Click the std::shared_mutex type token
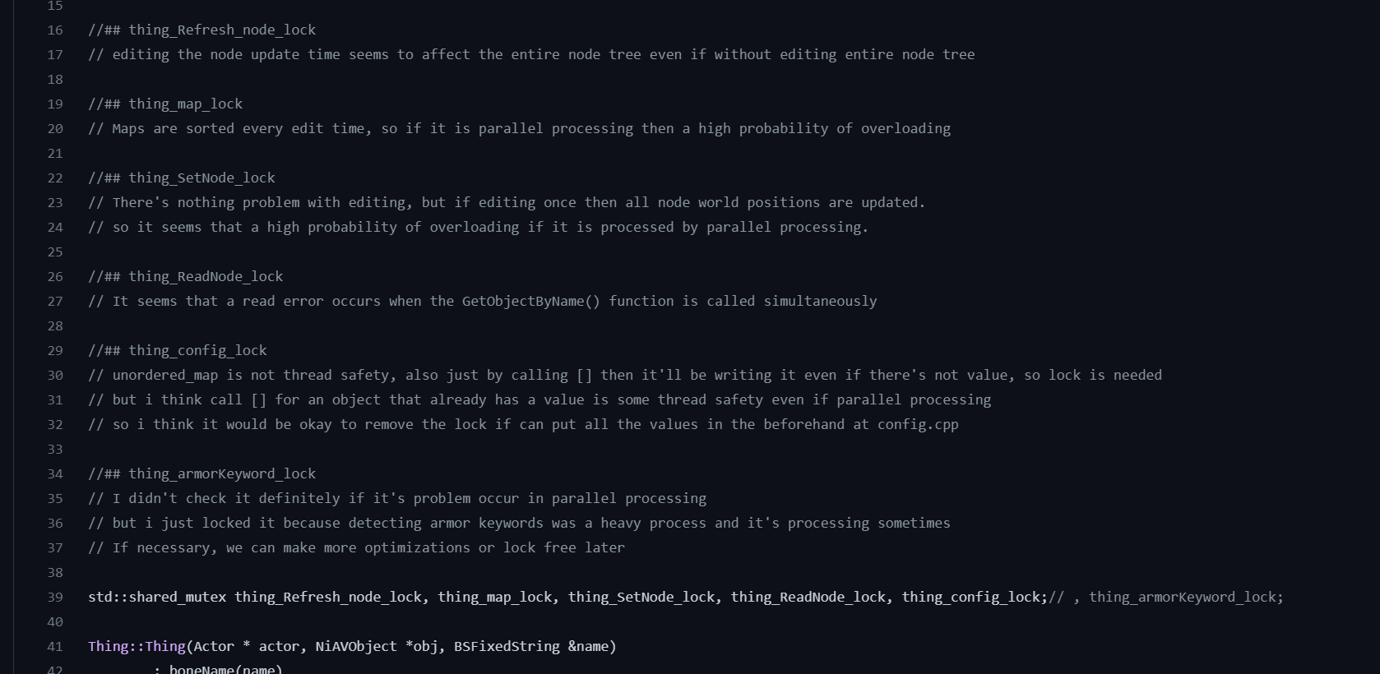This screenshot has width=1380, height=674. click(157, 598)
